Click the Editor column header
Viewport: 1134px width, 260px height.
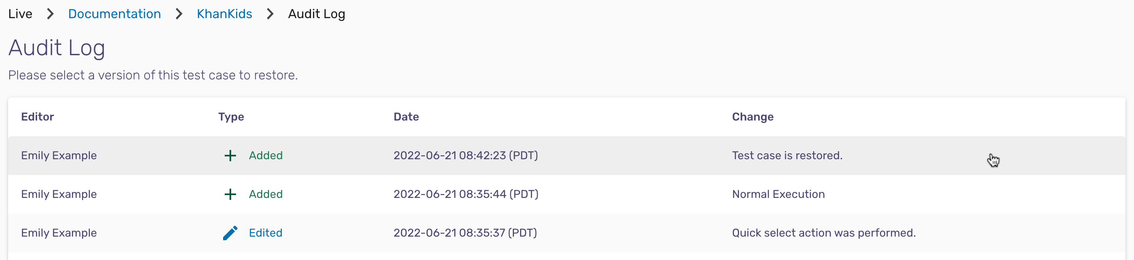[38, 117]
